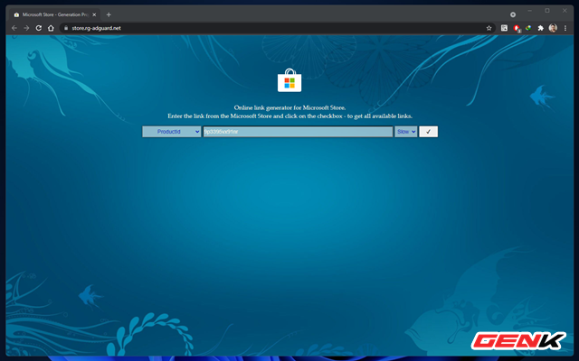Click the tab bar round download indicator icon
The width and height of the screenshot is (579, 361).
513,14
